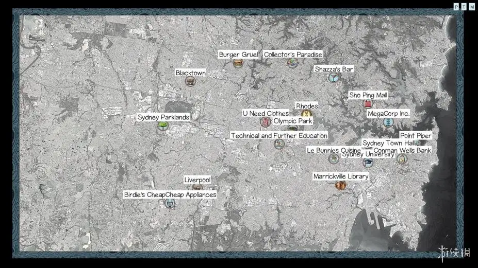Click the P button in top corner
Viewport: 478px width, 268px height.
(x=456, y=7)
